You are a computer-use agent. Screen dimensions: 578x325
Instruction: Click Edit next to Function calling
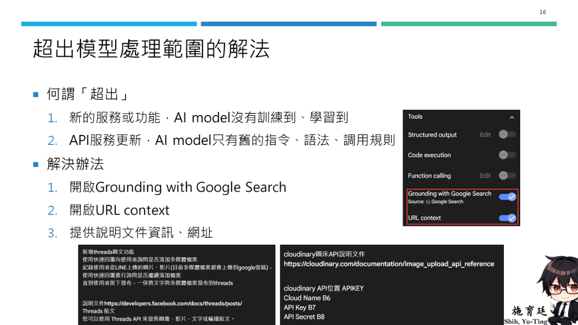click(485, 176)
